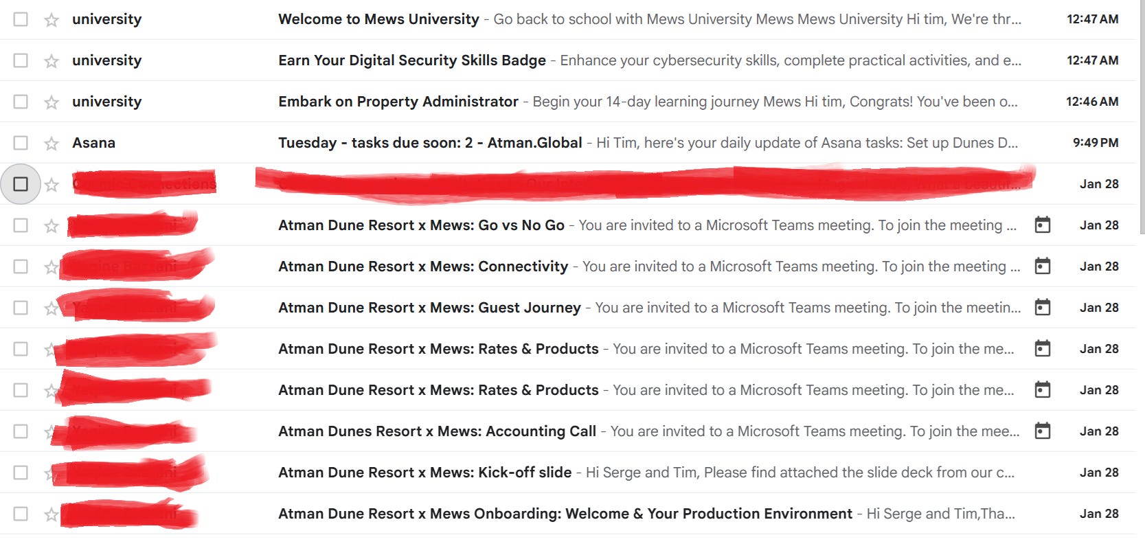Tick the Guest Journey email checkbox

tap(21, 308)
